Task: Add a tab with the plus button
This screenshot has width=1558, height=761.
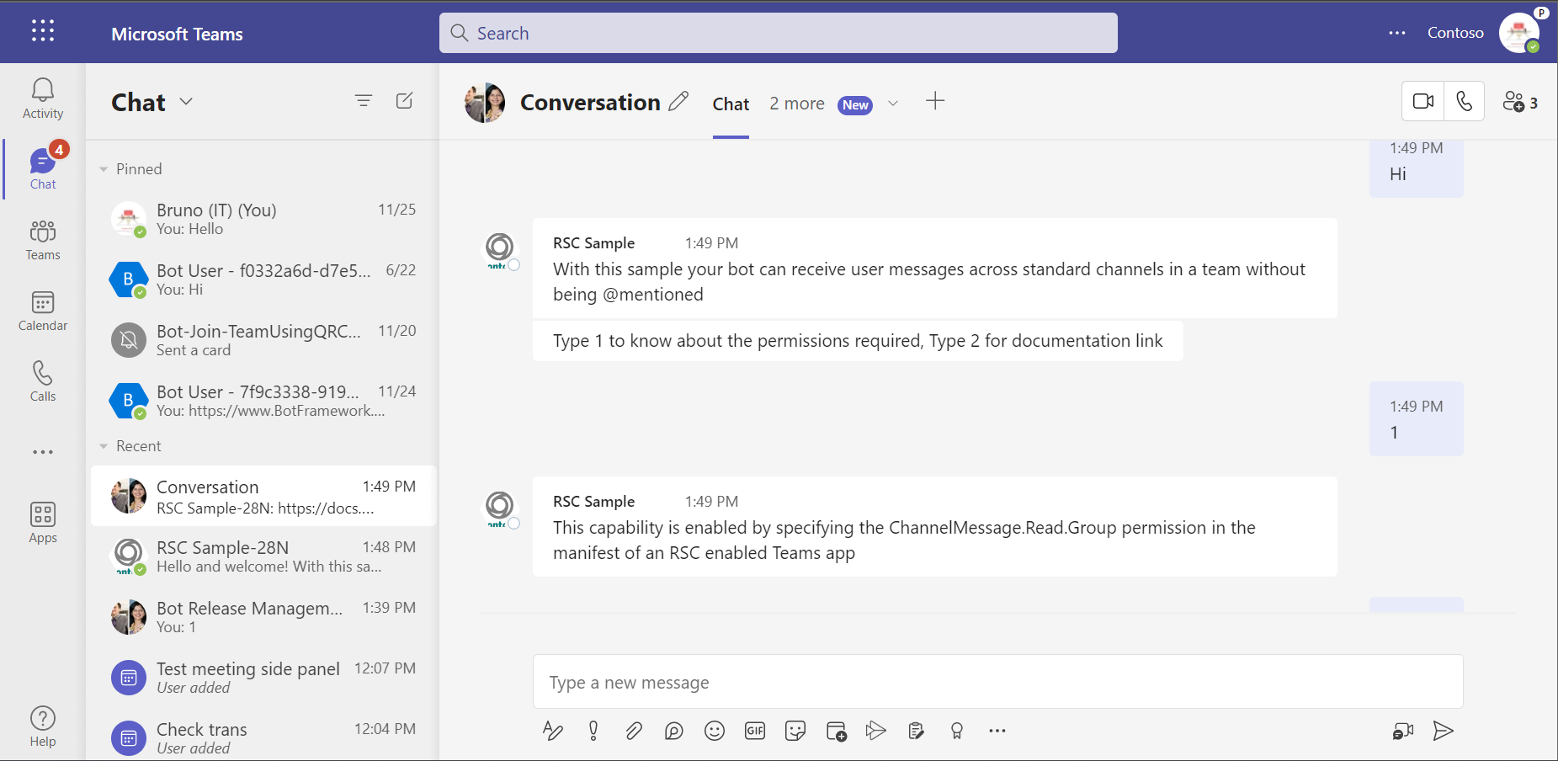Action: click(x=935, y=102)
